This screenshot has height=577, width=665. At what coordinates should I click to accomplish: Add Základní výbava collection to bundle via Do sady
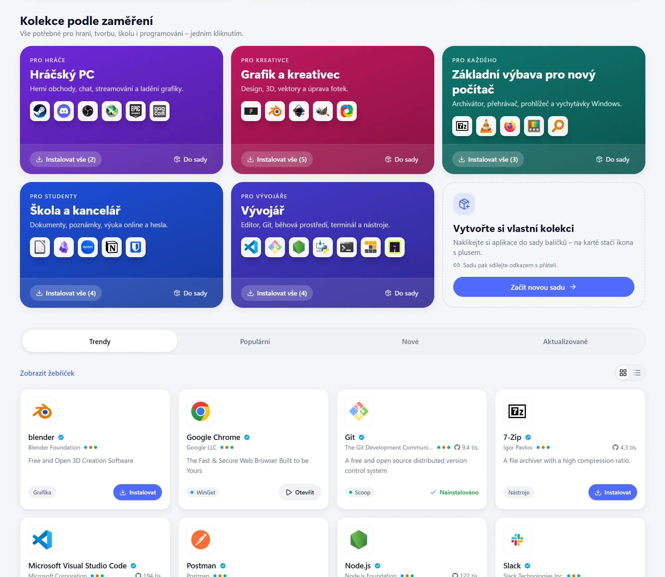[613, 159]
